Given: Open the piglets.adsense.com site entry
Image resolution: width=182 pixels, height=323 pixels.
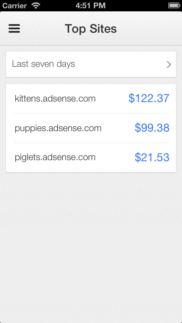Looking at the screenshot, I should [55, 157].
